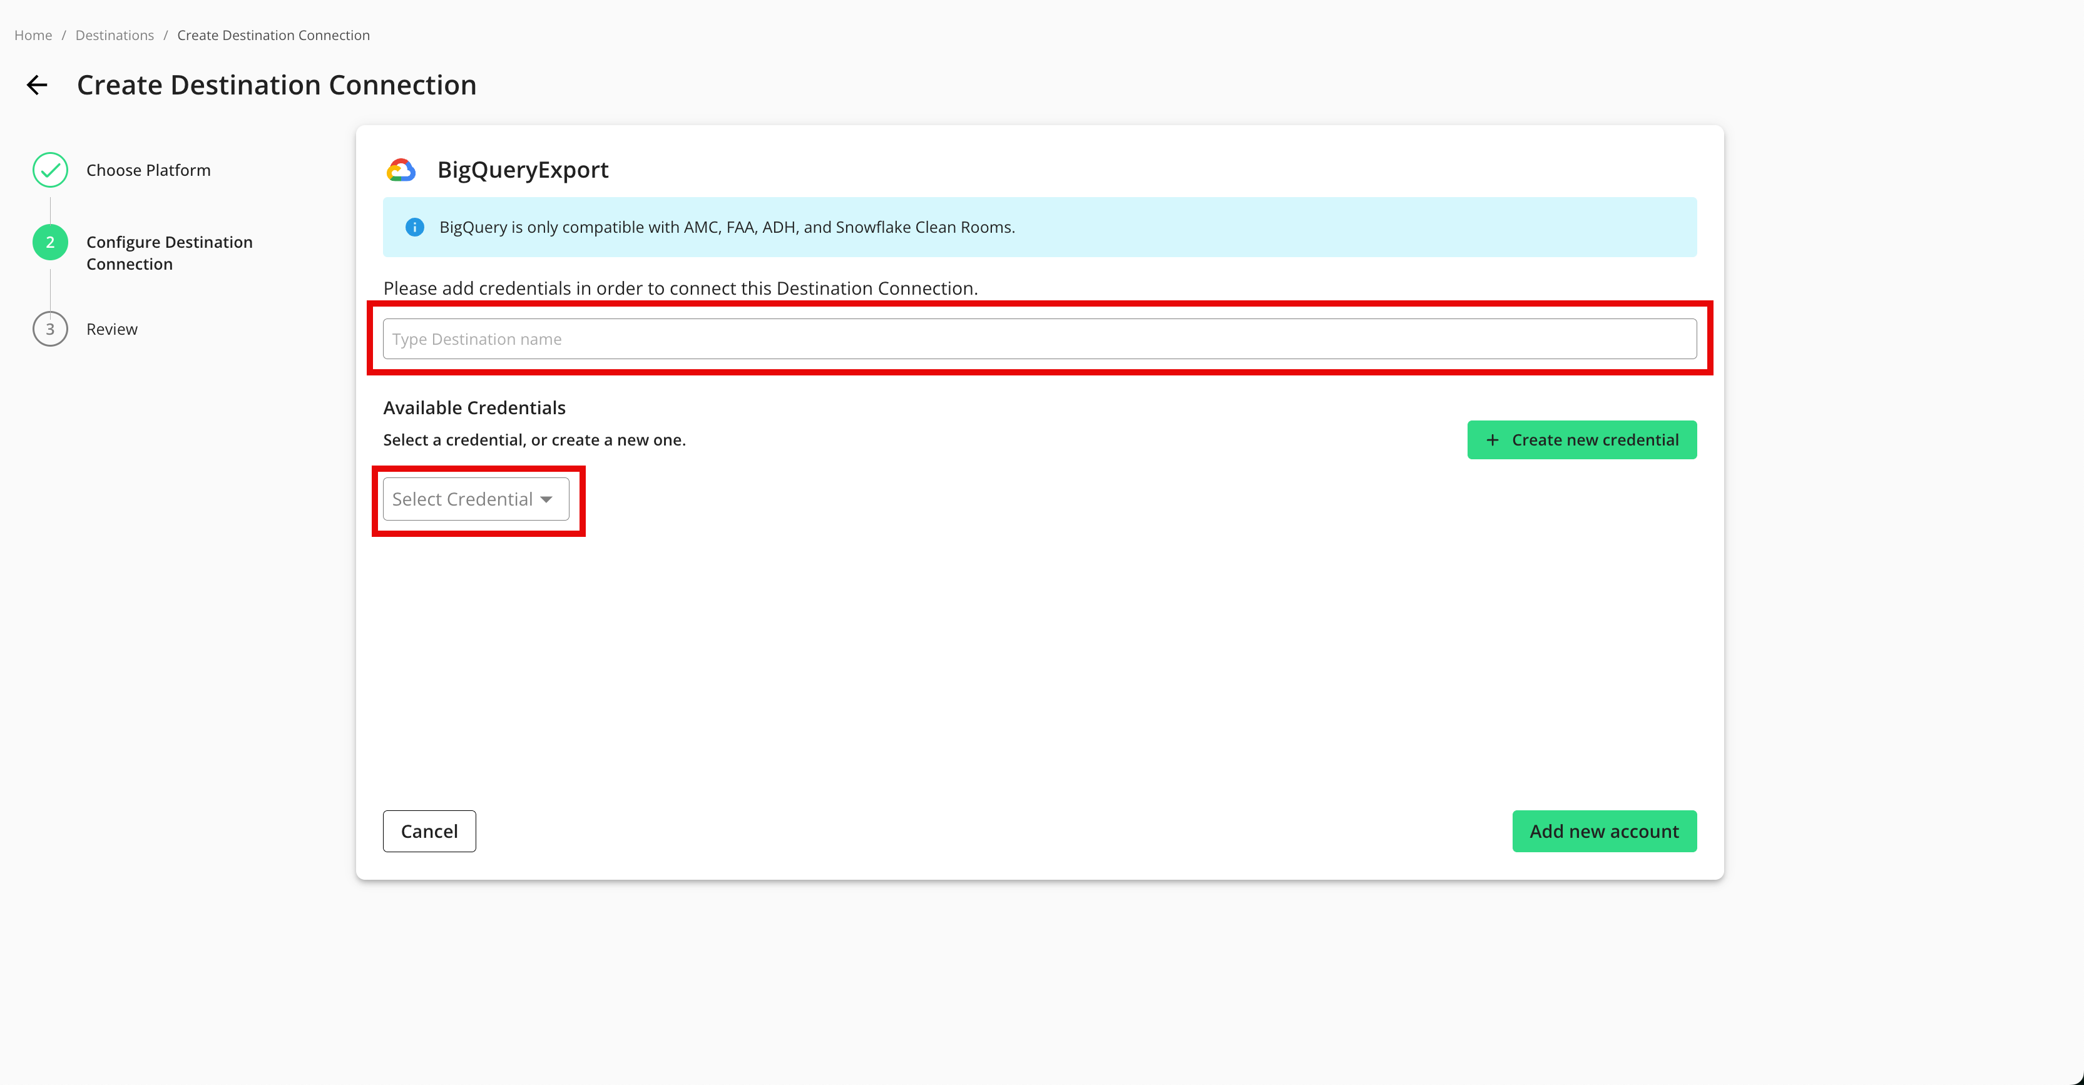Open the Select Credential dropdown
Screen dimensions: 2084x1085
coord(475,499)
